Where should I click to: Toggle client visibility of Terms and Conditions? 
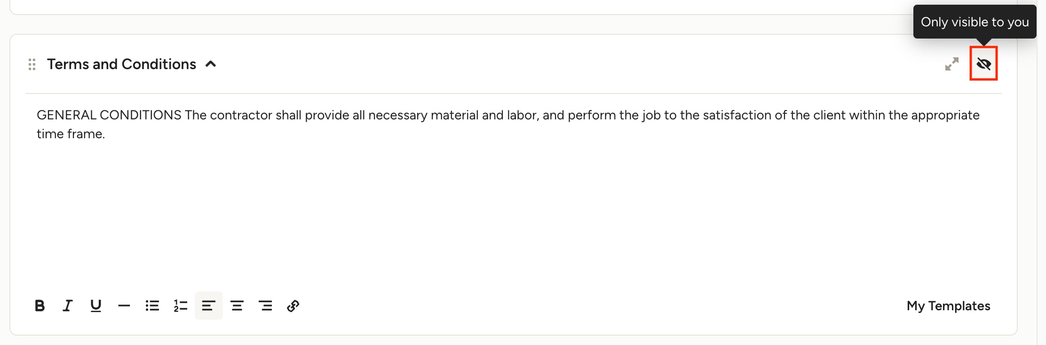(983, 64)
